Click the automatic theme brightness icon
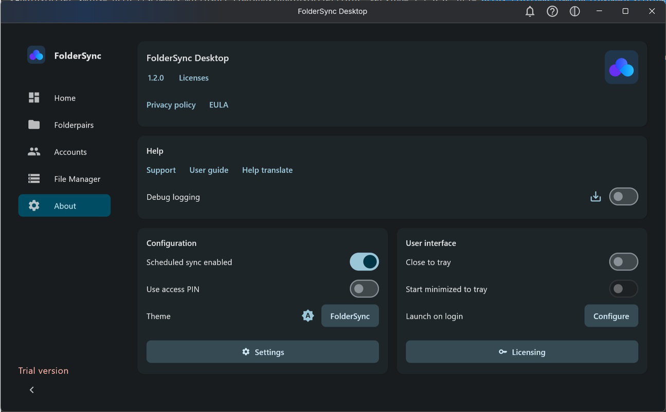The height and width of the screenshot is (412, 666). [x=308, y=316]
